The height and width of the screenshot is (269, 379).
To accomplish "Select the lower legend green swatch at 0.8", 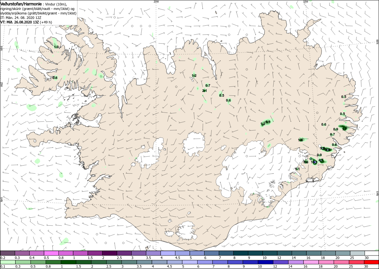I will click(x=53, y=262).
